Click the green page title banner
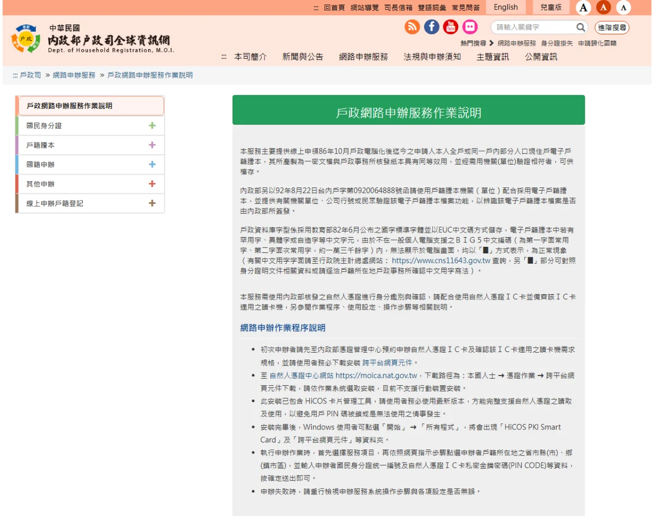Screen dimensions: 654x521 click(x=409, y=111)
